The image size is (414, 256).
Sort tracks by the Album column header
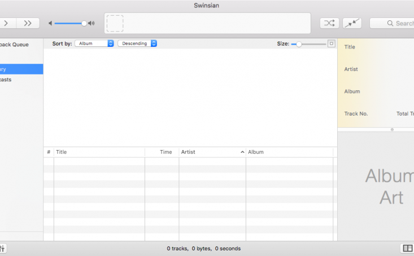[289, 152]
